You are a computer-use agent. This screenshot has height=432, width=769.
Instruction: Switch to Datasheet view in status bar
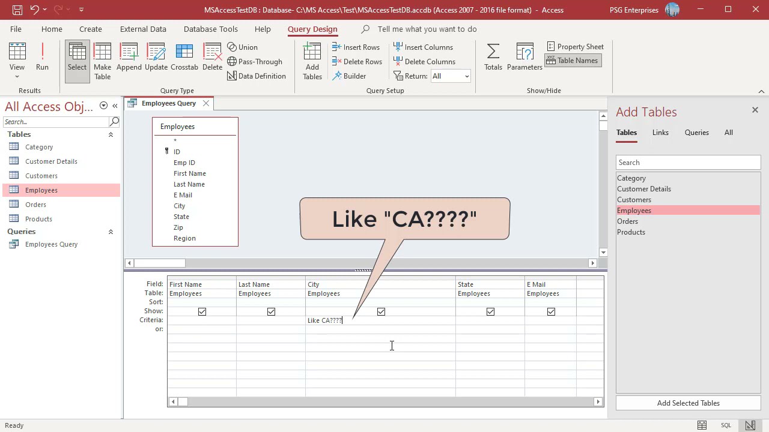click(x=702, y=425)
